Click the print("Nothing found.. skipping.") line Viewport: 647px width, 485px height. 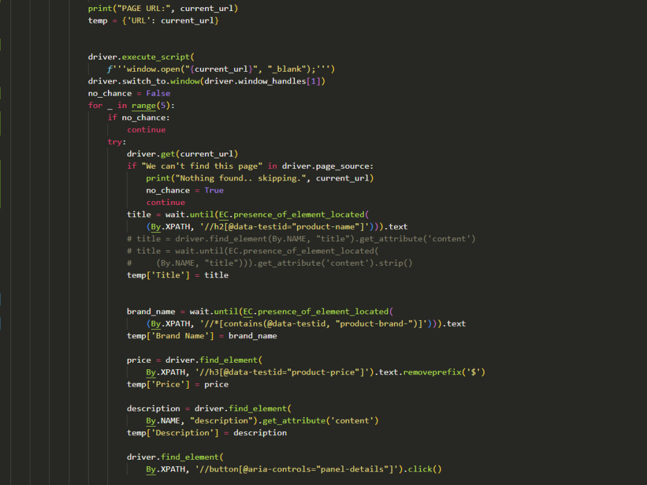[x=259, y=178]
